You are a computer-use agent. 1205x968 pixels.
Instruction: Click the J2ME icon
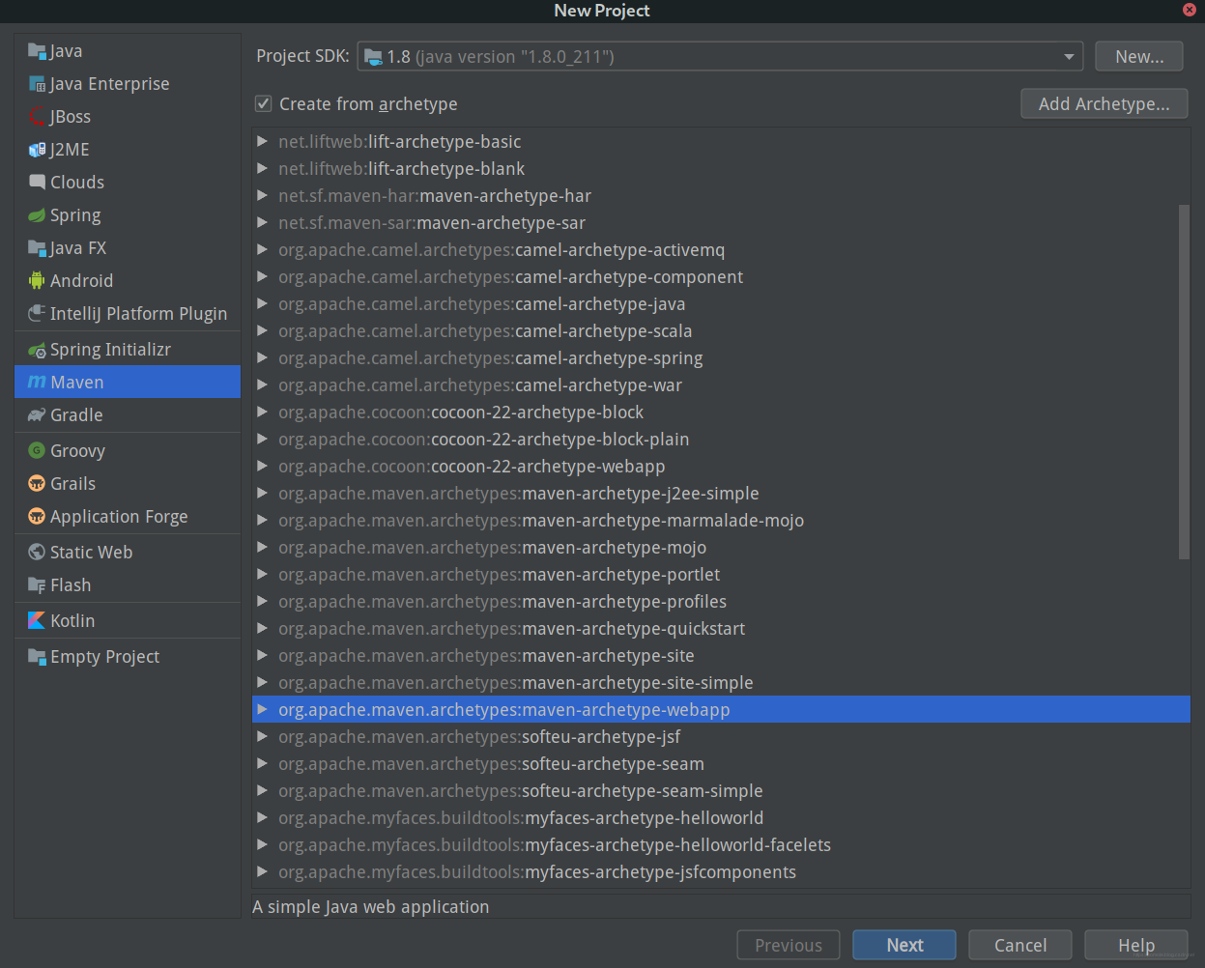(x=38, y=150)
